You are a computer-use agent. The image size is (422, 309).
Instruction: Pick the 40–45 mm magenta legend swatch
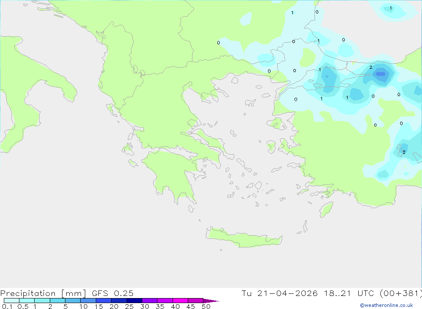click(180, 301)
